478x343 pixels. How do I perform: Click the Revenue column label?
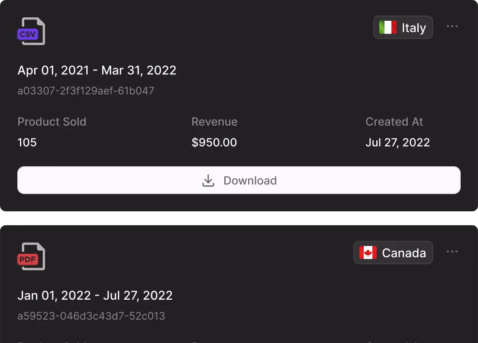click(215, 122)
